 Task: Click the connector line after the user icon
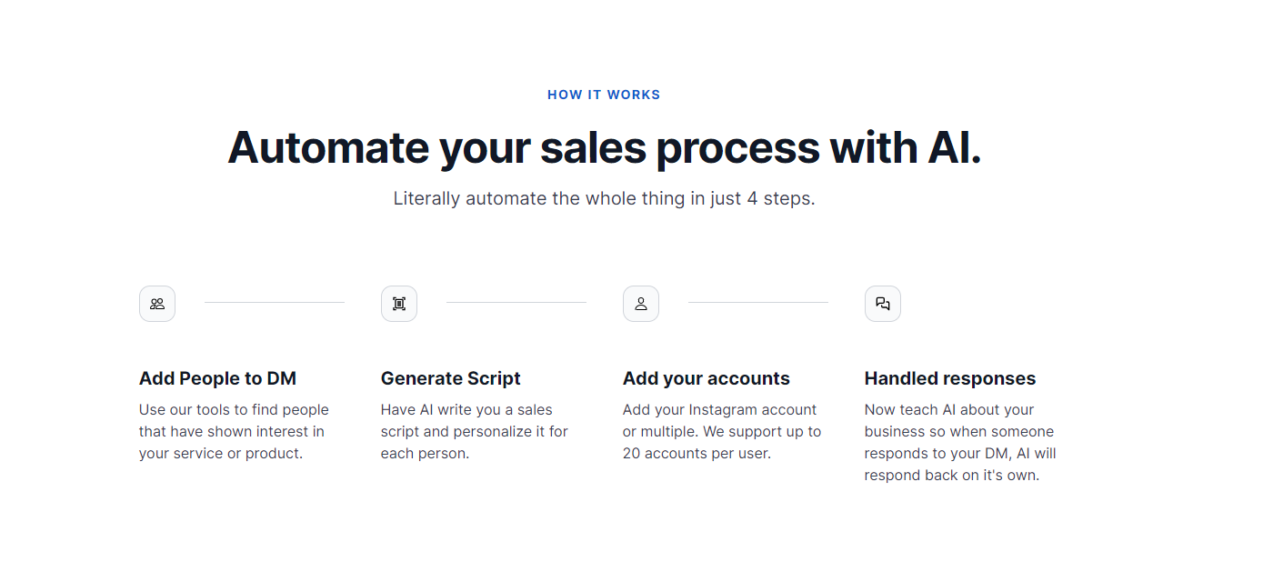pos(758,302)
